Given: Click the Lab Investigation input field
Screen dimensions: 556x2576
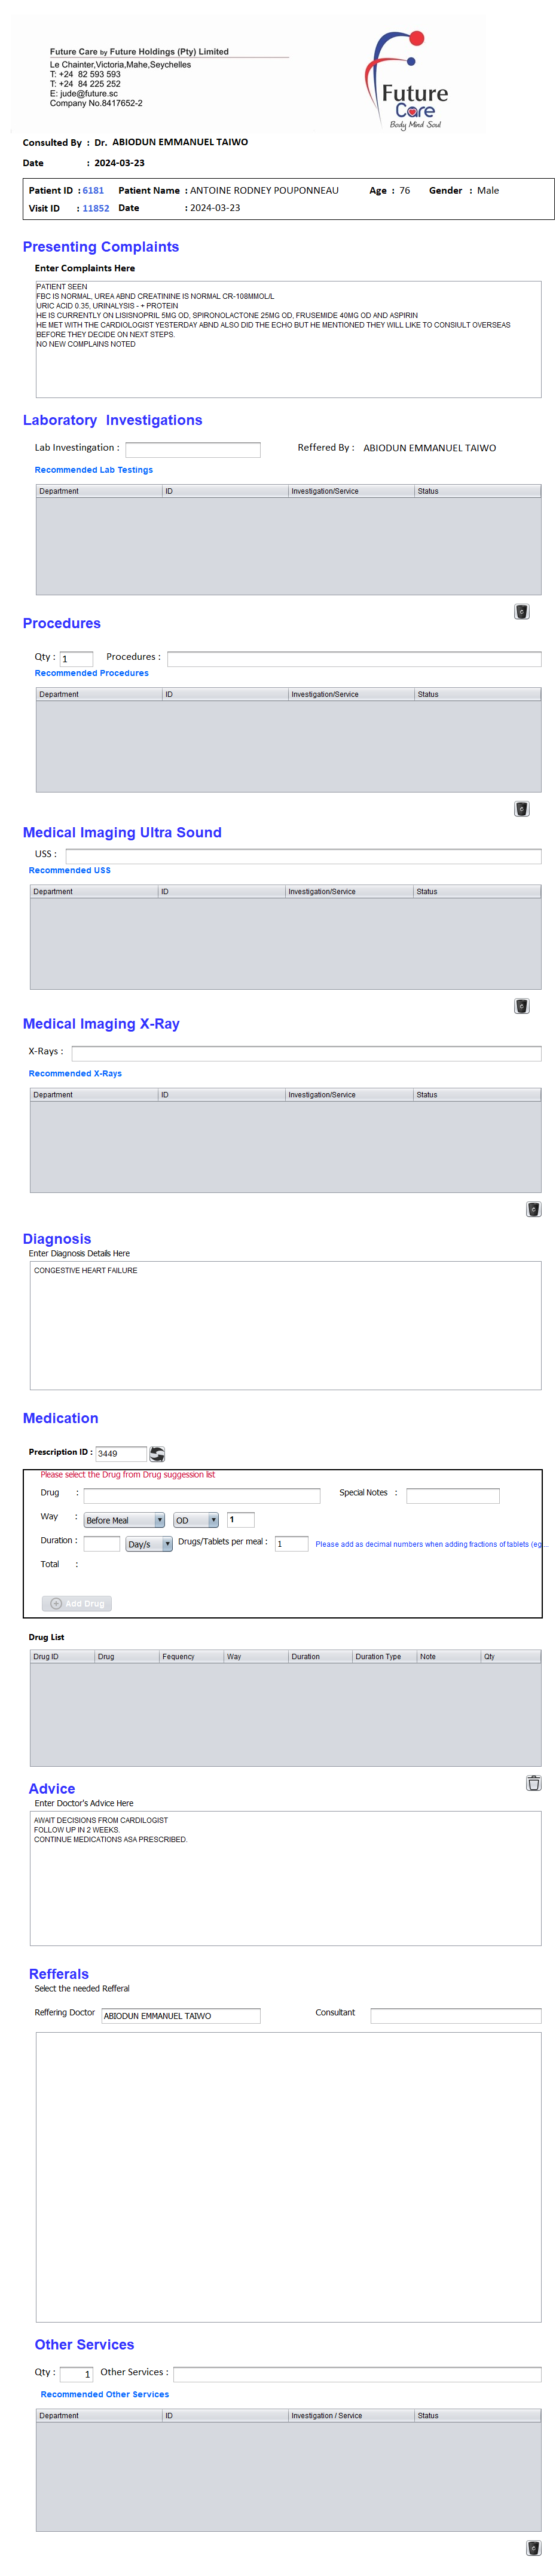Looking at the screenshot, I should (x=192, y=449).
